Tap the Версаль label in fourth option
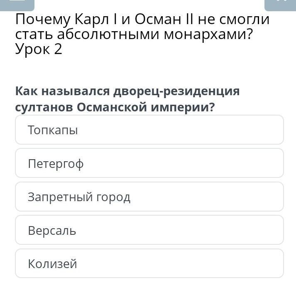 (52, 230)
